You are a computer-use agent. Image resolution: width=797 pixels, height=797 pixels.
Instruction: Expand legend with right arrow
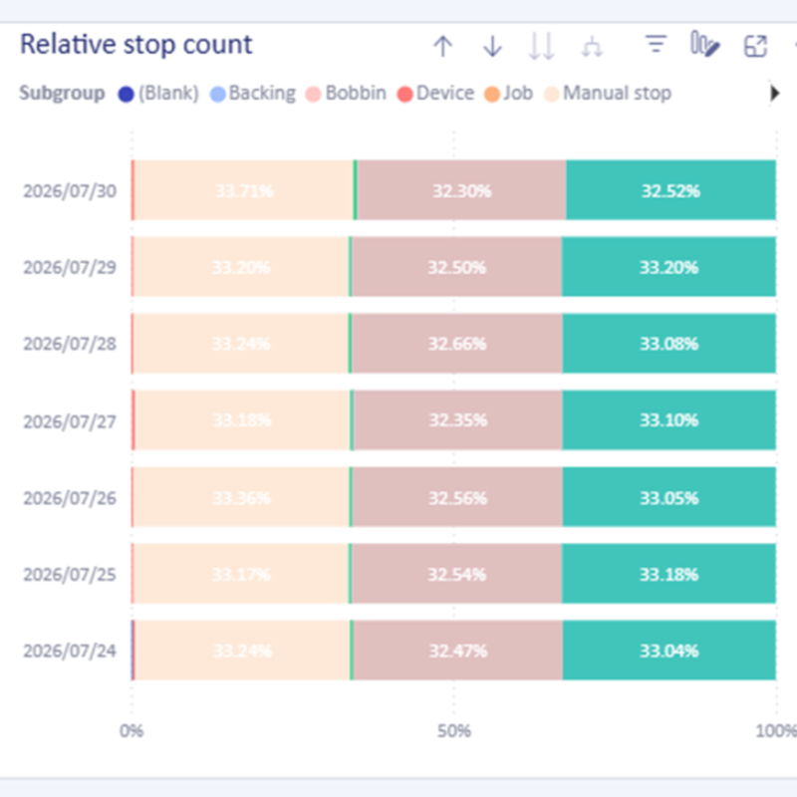click(774, 93)
